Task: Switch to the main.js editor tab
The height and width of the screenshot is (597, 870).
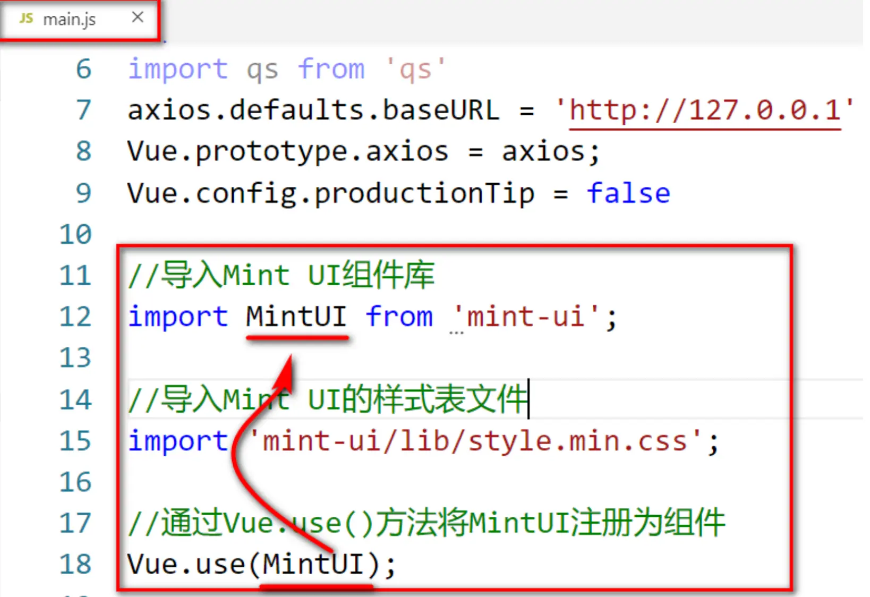Action: coord(80,20)
